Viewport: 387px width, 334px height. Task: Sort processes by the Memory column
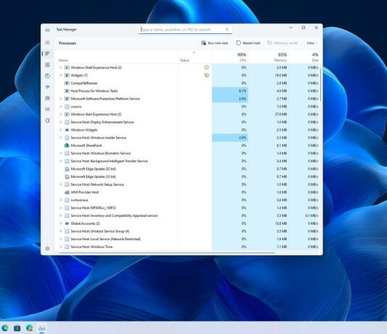point(268,57)
